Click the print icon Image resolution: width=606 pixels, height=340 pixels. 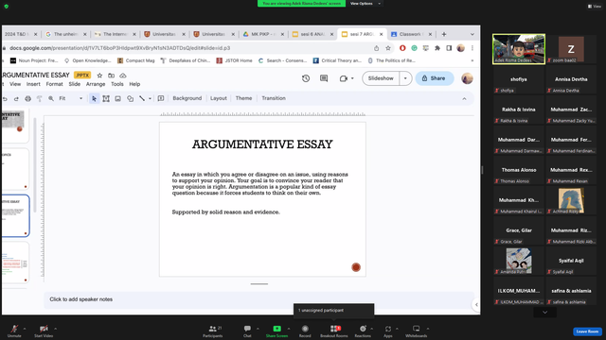coord(27,98)
